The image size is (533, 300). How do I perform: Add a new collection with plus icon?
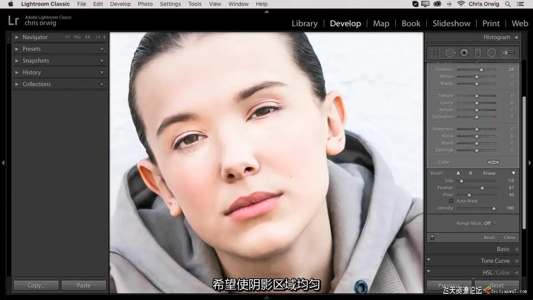(x=102, y=84)
